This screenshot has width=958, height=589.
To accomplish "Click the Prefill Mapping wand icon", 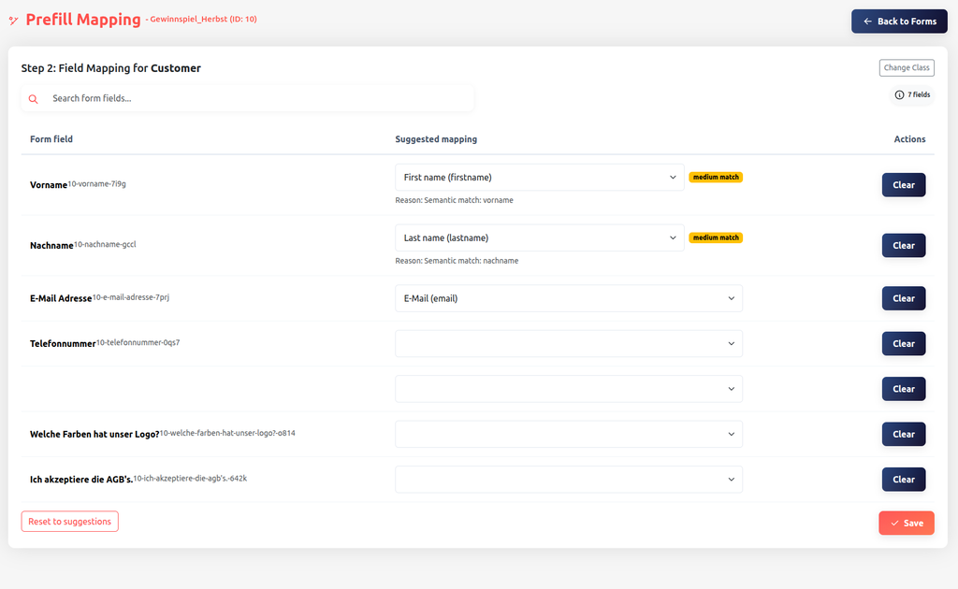I will (x=13, y=21).
